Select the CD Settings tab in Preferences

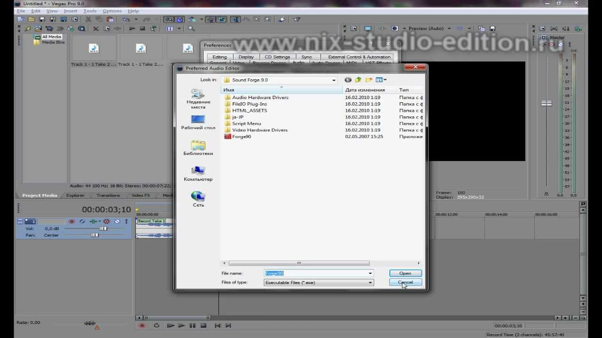[277, 57]
